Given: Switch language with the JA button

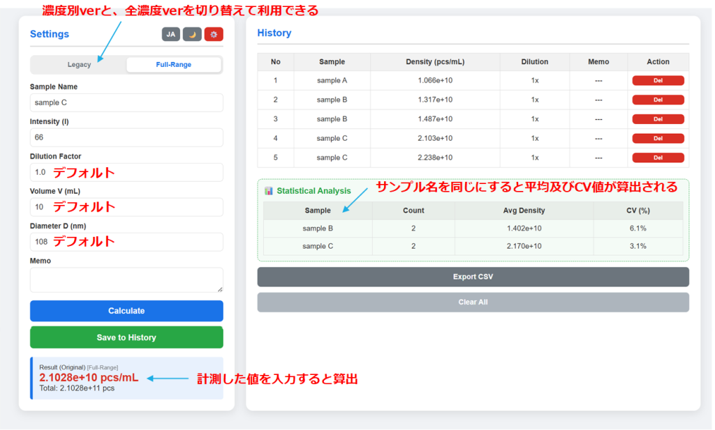Looking at the screenshot, I should click(x=170, y=34).
